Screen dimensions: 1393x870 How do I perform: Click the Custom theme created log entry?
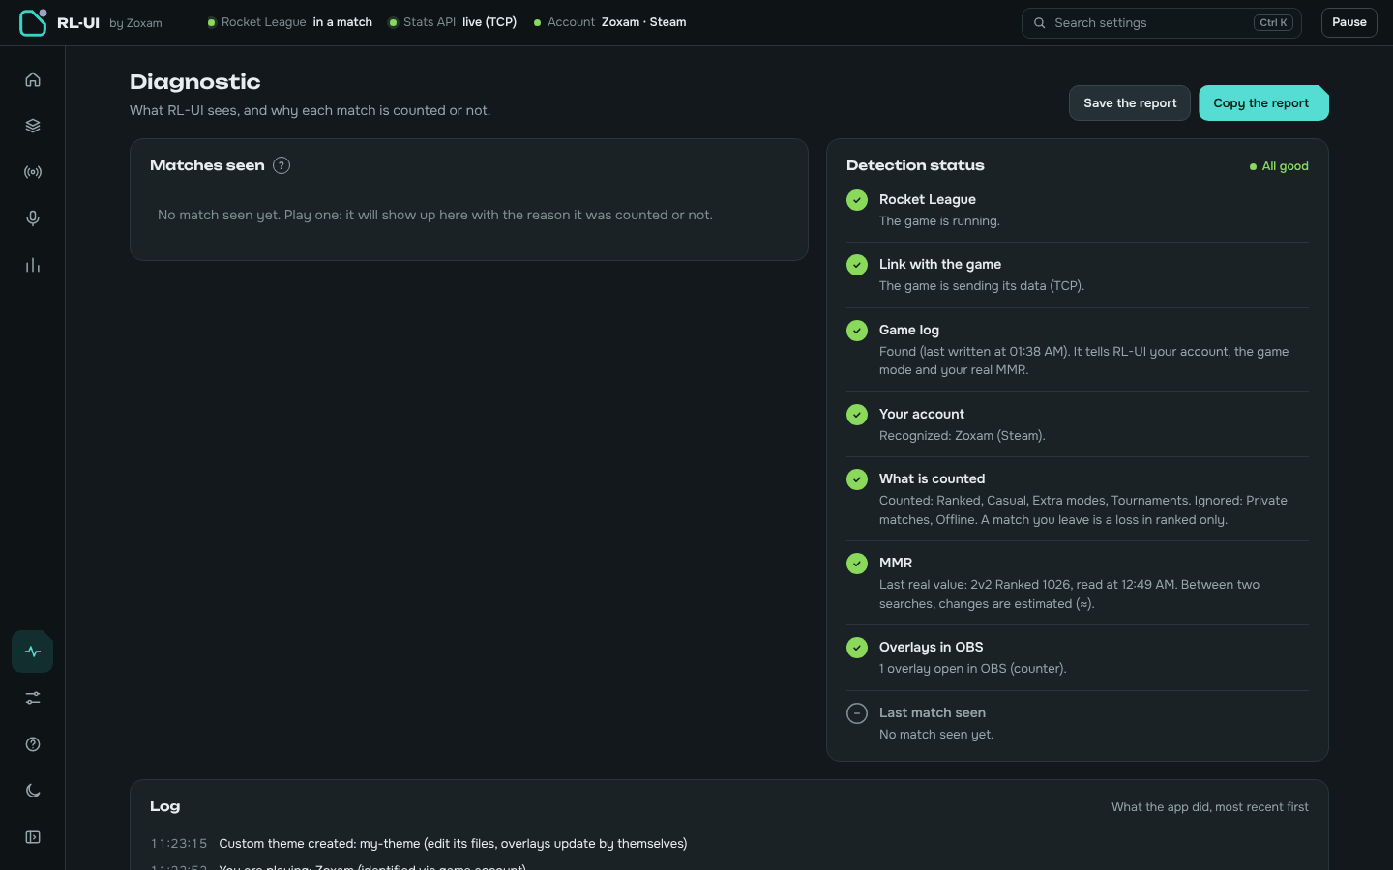click(x=453, y=844)
